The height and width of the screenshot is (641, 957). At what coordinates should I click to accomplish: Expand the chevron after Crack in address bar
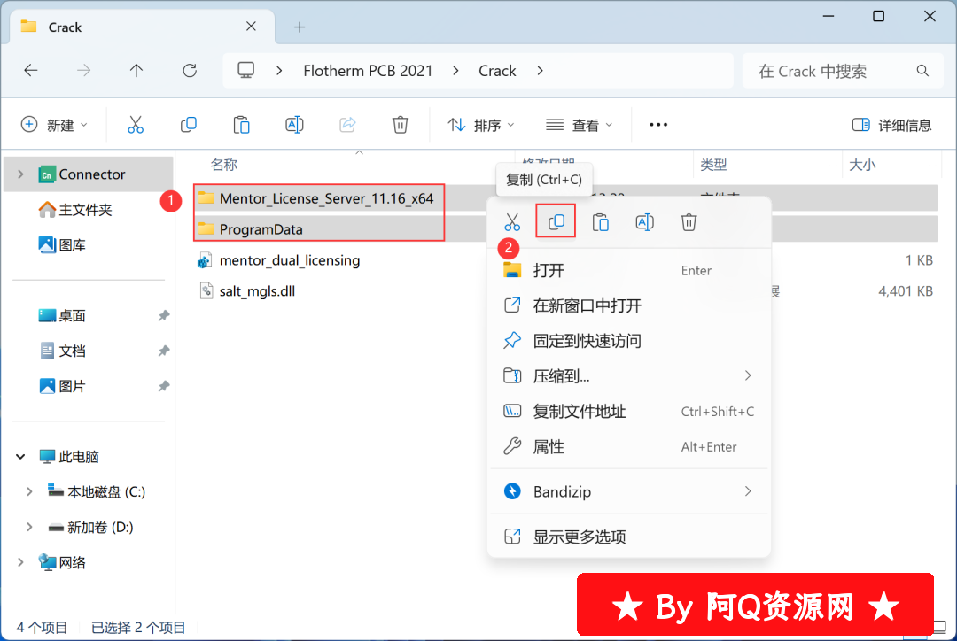540,71
